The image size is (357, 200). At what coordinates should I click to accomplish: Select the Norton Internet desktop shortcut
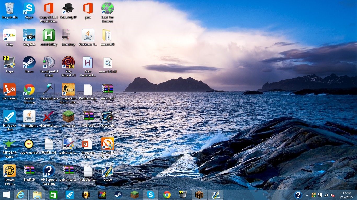[10, 175]
